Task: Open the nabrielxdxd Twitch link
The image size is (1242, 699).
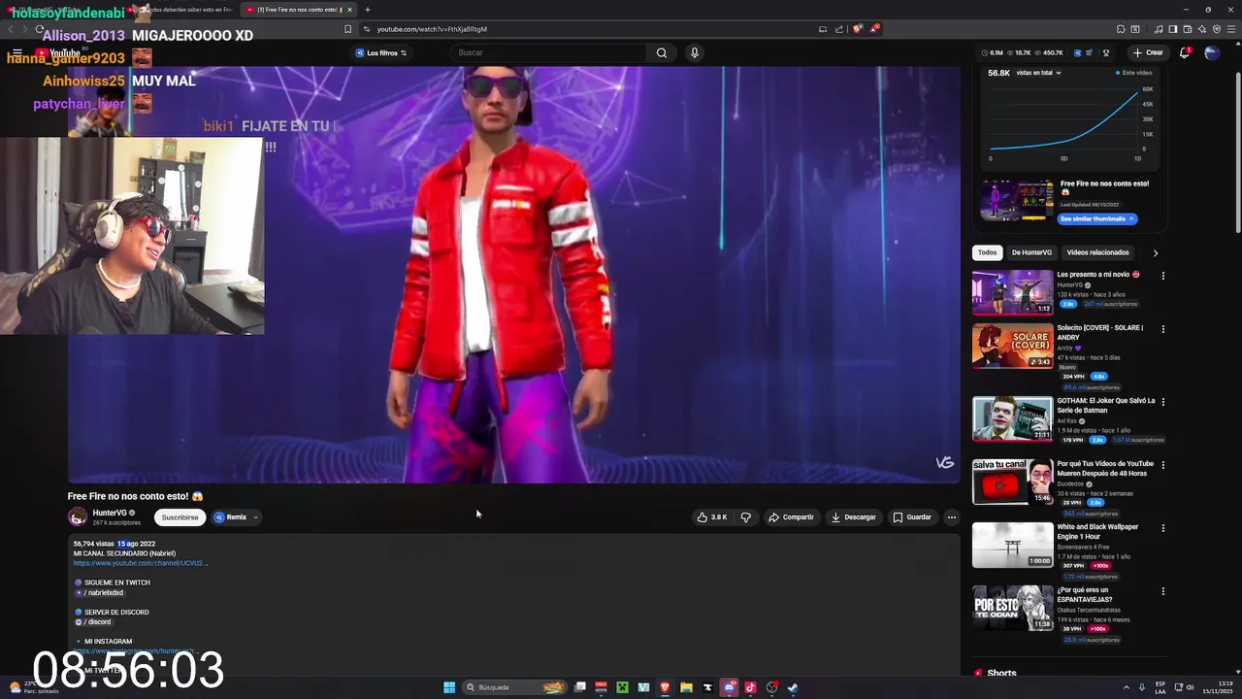Action: (103, 593)
